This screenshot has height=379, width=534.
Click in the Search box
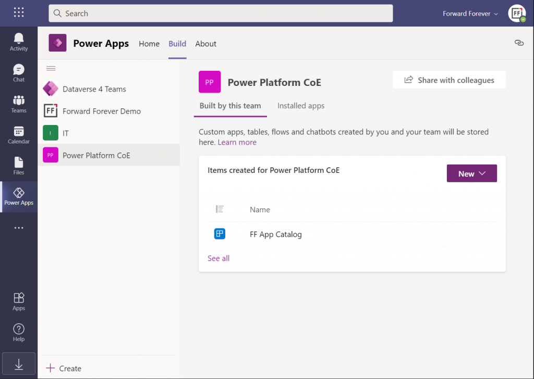pyautogui.click(x=221, y=13)
